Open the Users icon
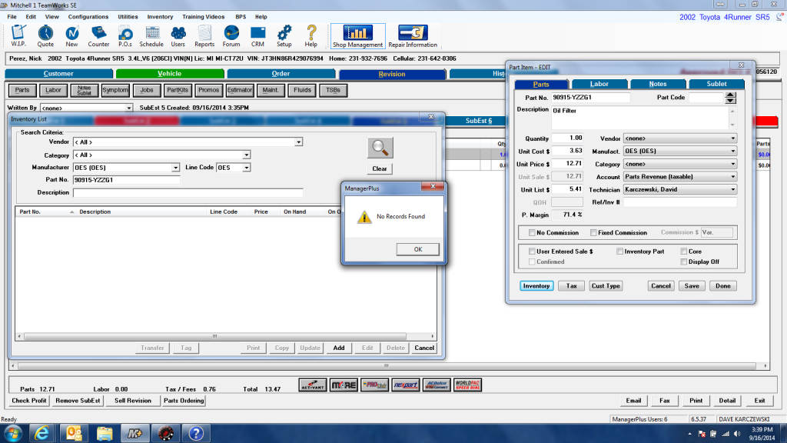Image resolution: width=787 pixels, height=443 pixels. pyautogui.click(x=178, y=35)
